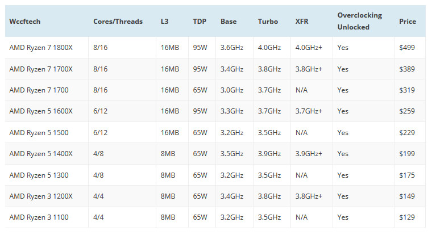Select the Turbo column header
Image resolution: width=432 pixels, height=235 pixels.
pyautogui.click(x=268, y=22)
